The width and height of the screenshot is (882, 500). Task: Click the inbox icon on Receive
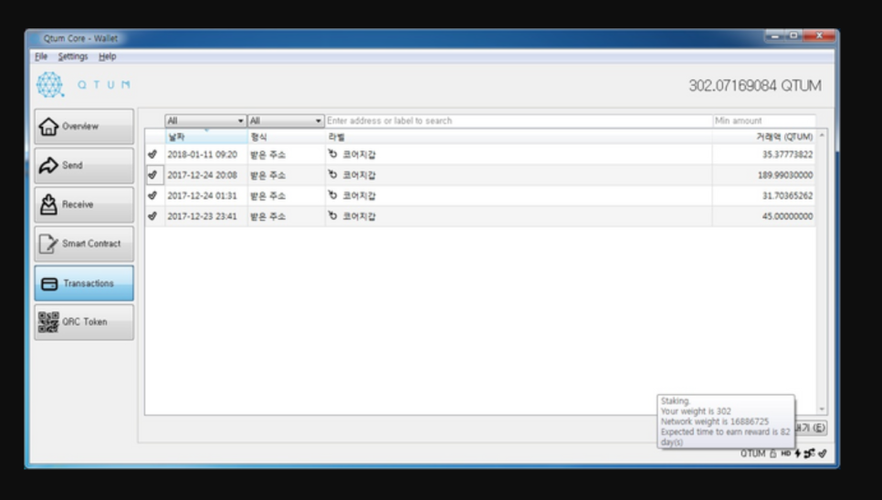(48, 204)
